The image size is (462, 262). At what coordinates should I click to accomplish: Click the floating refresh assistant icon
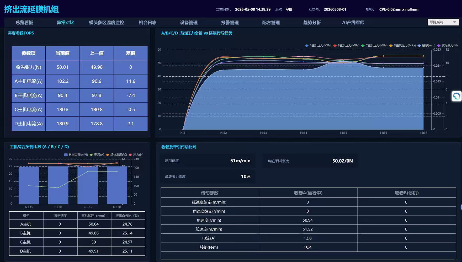(456, 96)
